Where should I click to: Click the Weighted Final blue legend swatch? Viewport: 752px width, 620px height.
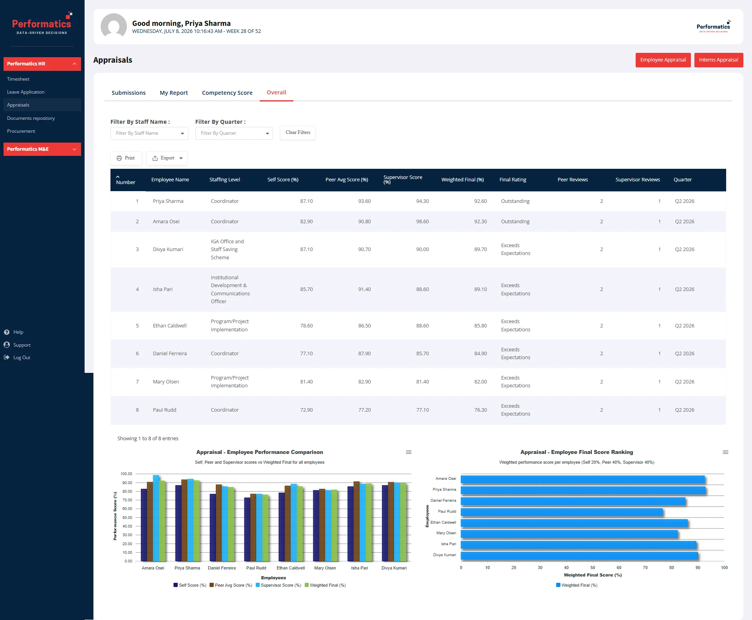click(x=558, y=586)
